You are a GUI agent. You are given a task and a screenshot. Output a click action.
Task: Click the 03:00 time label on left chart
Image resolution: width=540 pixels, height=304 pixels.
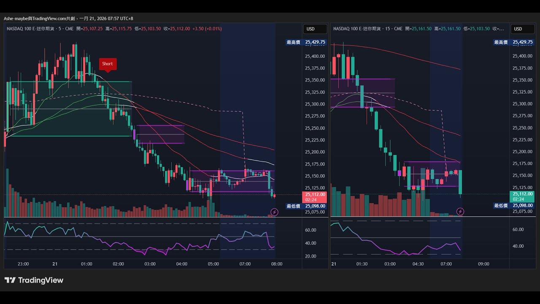coord(150,264)
